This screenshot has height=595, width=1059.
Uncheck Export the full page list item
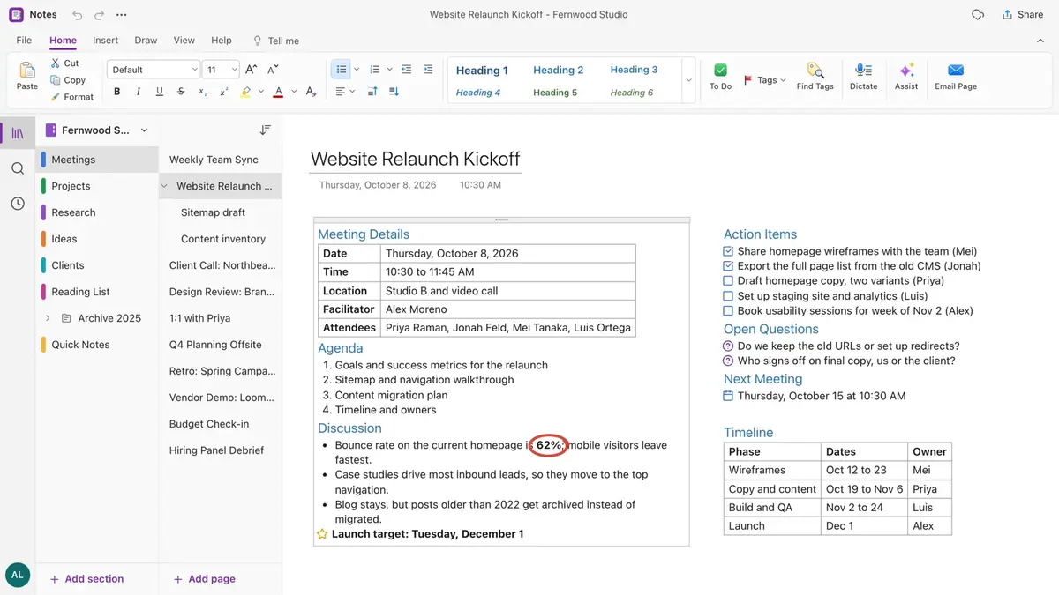(728, 266)
